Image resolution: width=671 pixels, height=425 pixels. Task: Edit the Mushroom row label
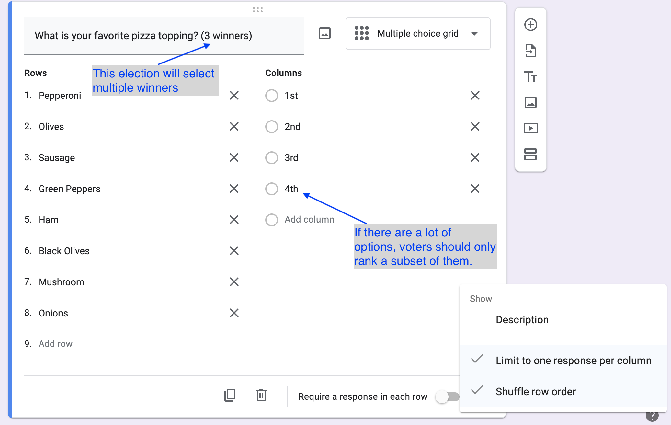pyautogui.click(x=61, y=282)
